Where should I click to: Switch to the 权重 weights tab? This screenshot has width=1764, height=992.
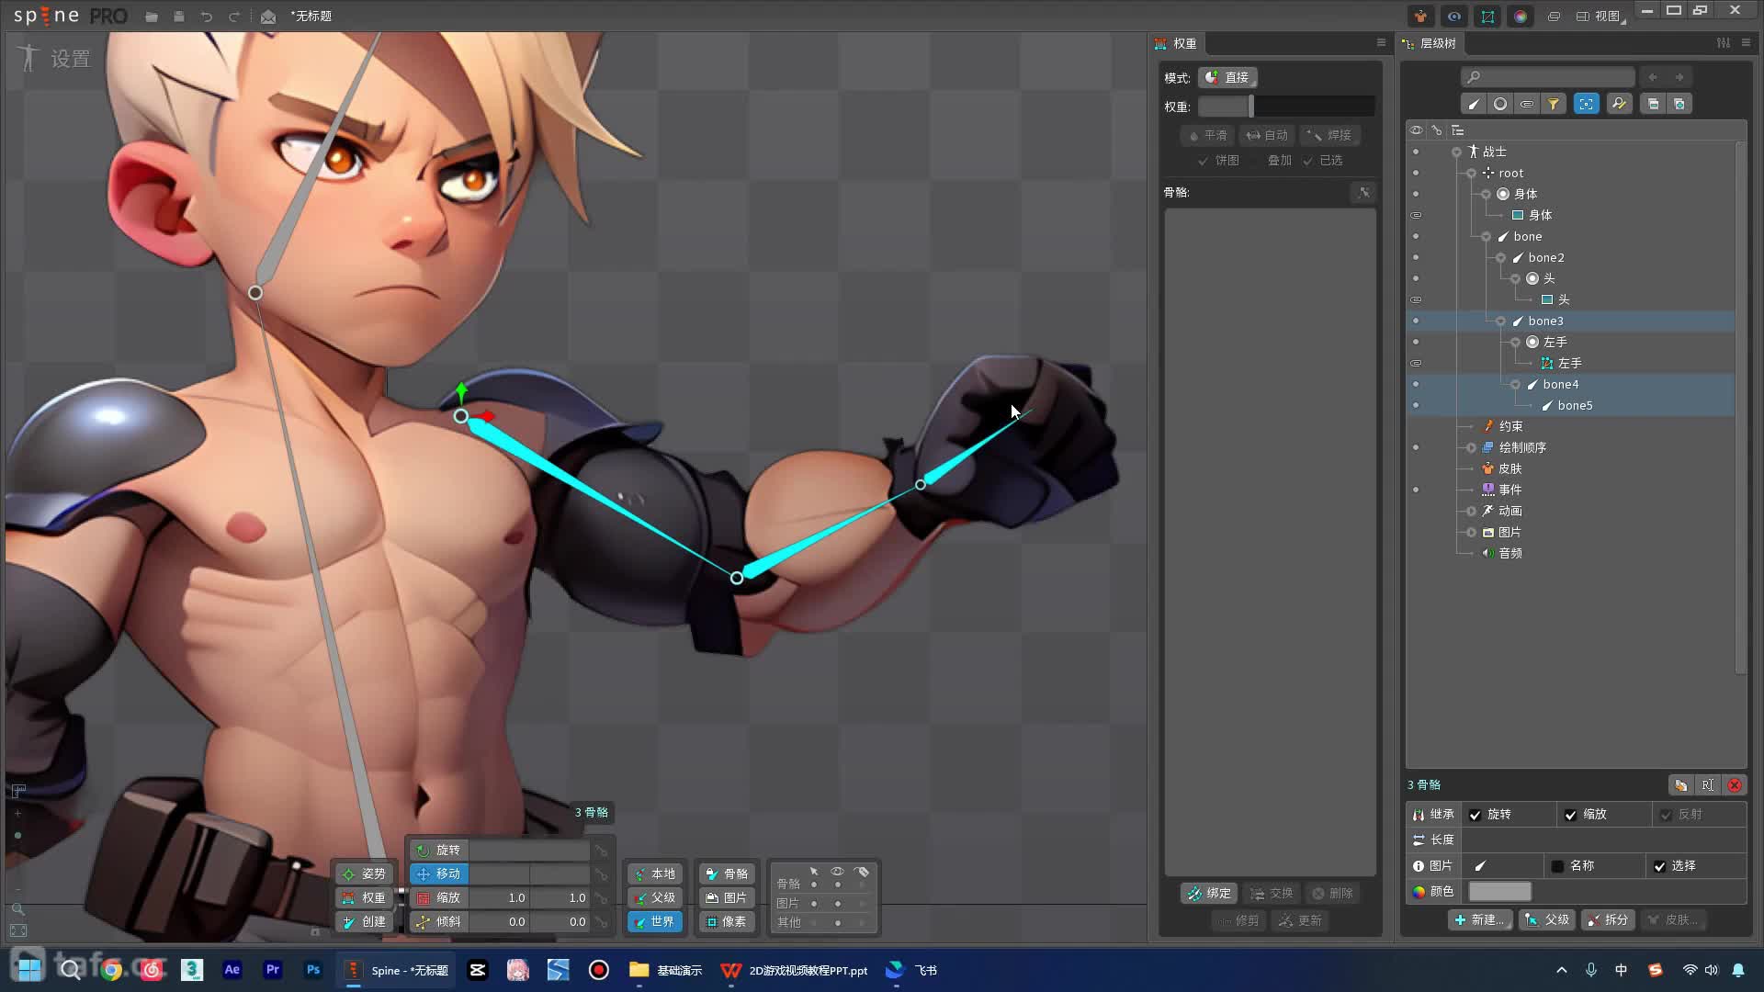(x=1176, y=43)
